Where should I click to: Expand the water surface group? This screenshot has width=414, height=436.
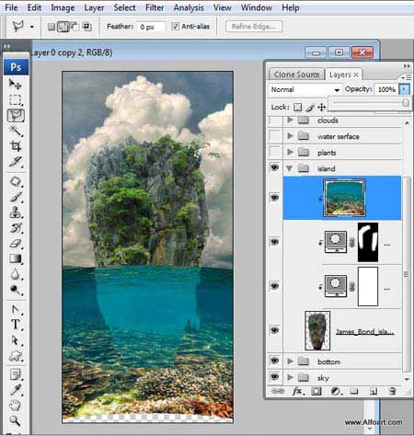[x=290, y=135]
